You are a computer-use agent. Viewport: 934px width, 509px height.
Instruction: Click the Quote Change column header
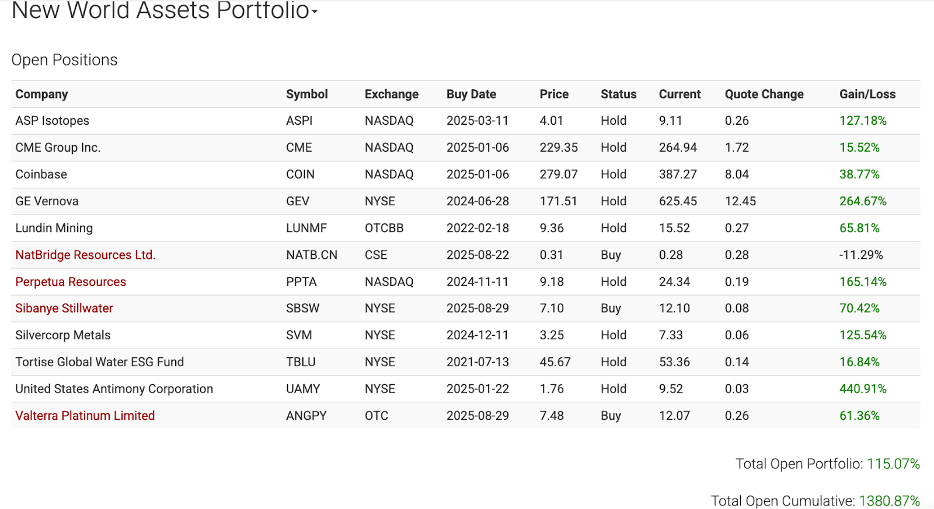pos(764,94)
